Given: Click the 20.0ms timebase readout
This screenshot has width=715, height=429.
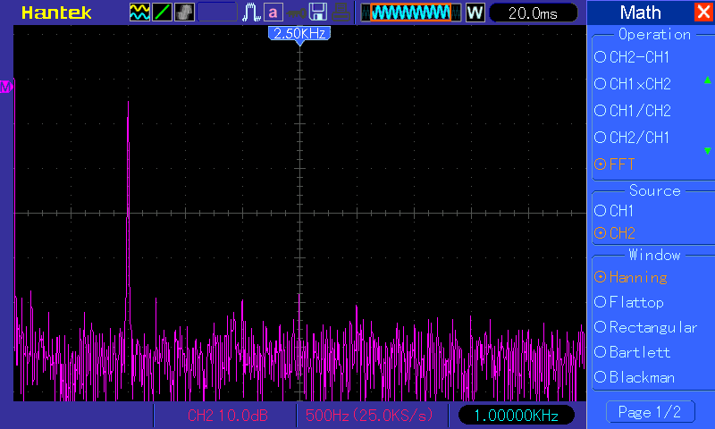Looking at the screenshot, I should point(533,13).
